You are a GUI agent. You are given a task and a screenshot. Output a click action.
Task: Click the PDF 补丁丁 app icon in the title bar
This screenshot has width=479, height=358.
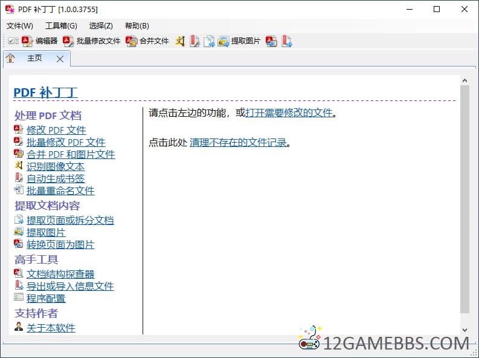point(10,9)
